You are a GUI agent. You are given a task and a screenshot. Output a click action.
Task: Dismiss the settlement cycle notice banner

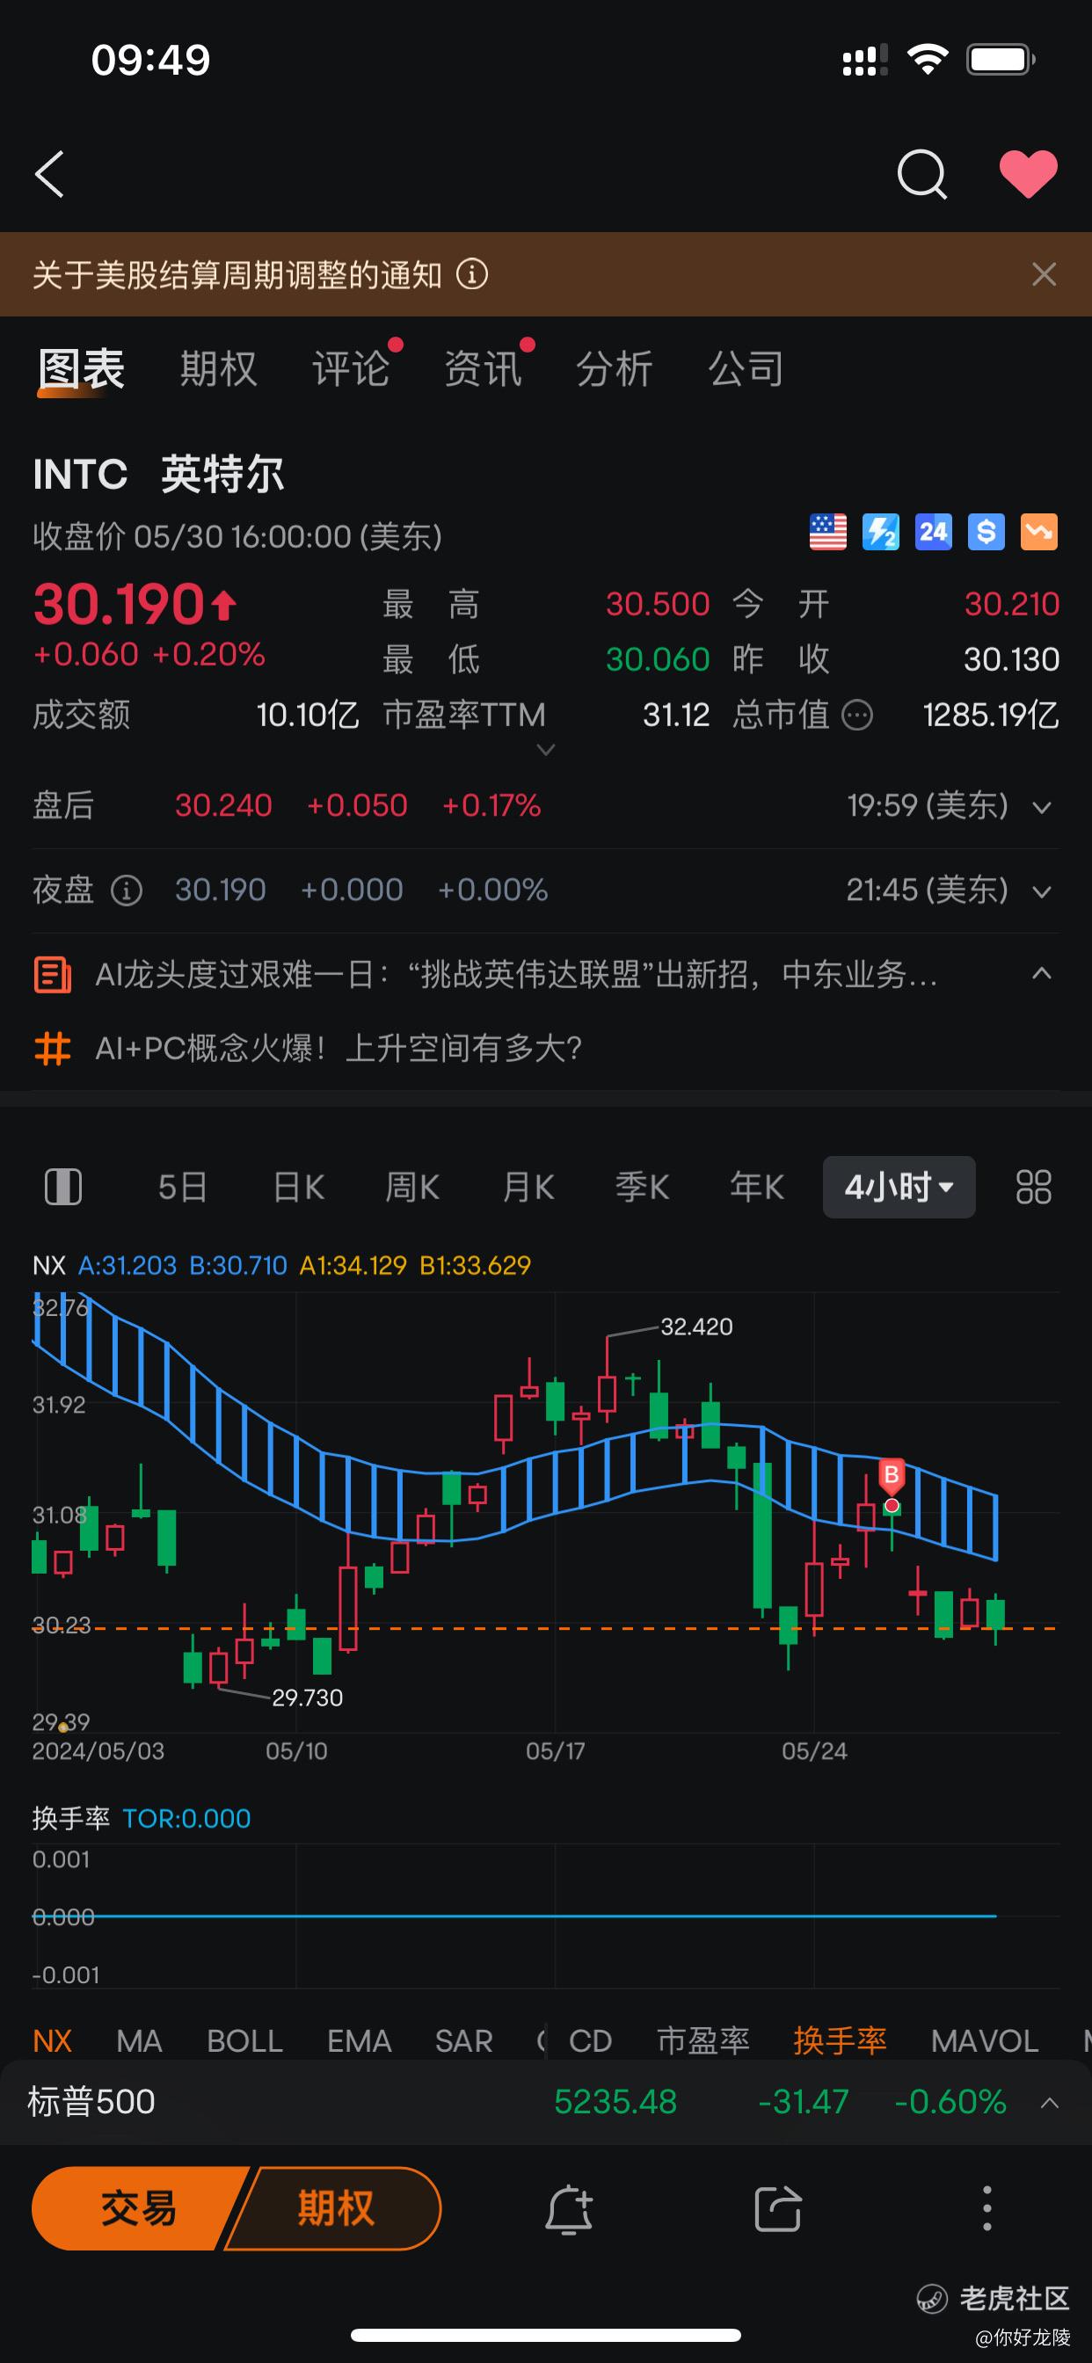pos(1044,274)
